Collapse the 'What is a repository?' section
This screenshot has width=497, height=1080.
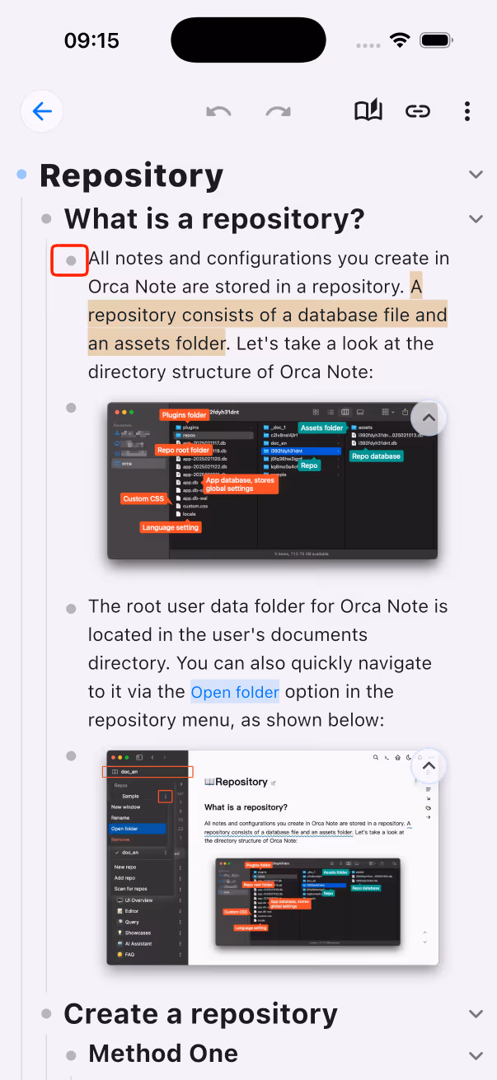(476, 219)
